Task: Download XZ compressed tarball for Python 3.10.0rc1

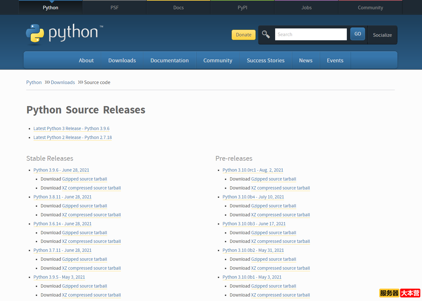Action: tap(281, 188)
